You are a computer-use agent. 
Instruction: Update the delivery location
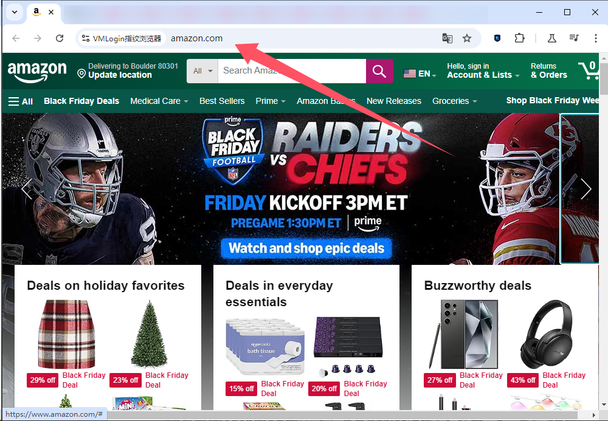[x=128, y=70]
